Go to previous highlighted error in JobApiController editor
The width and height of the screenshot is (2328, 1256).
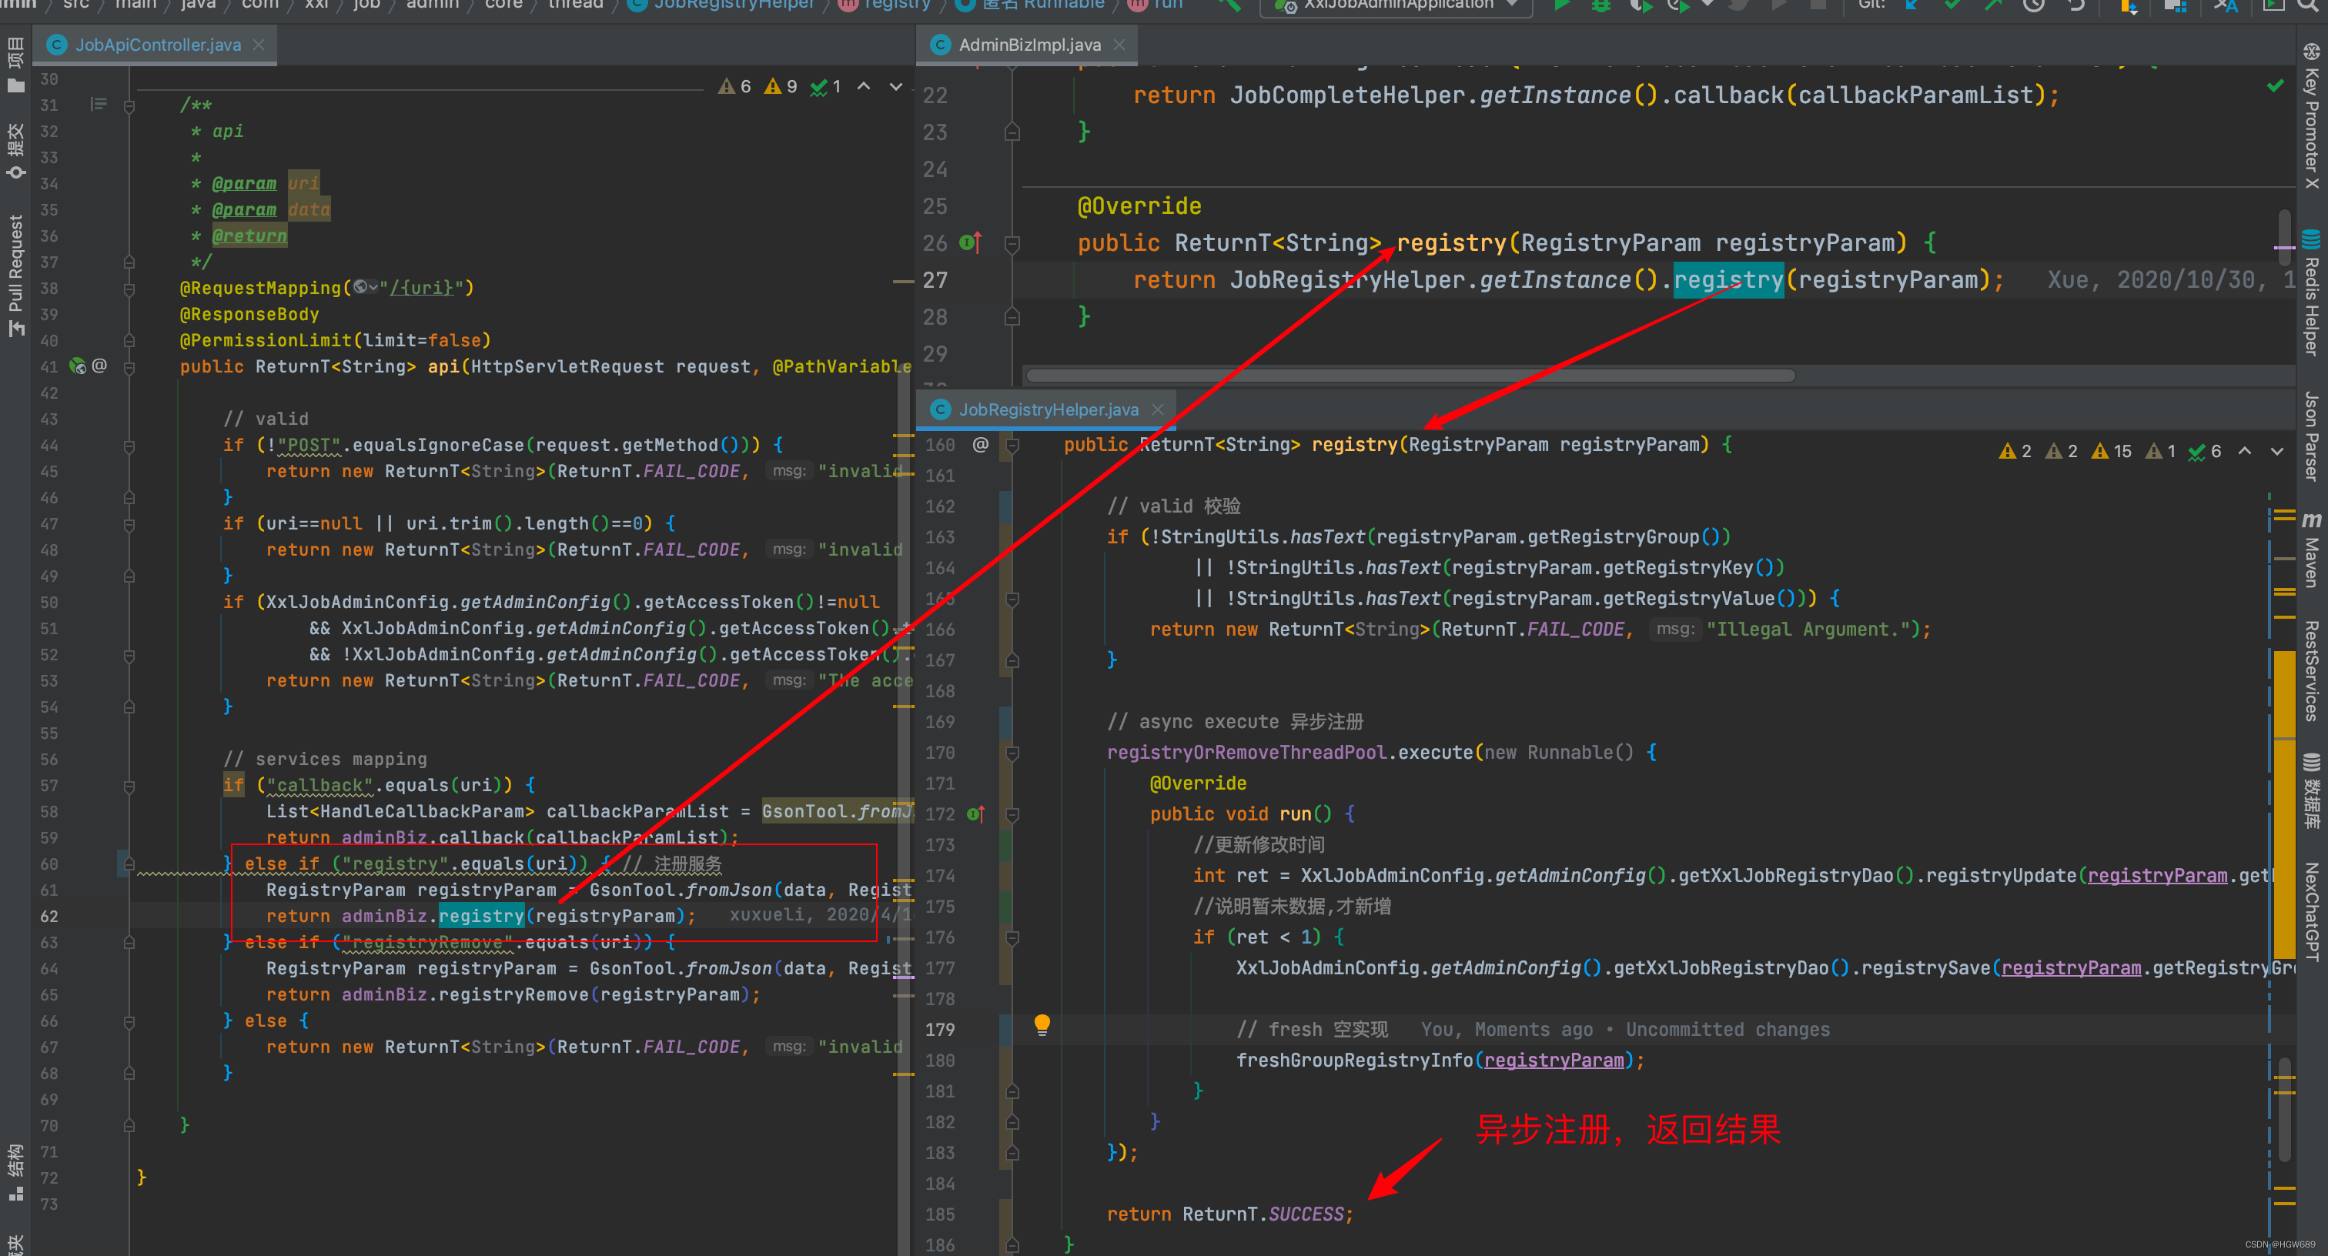(864, 86)
